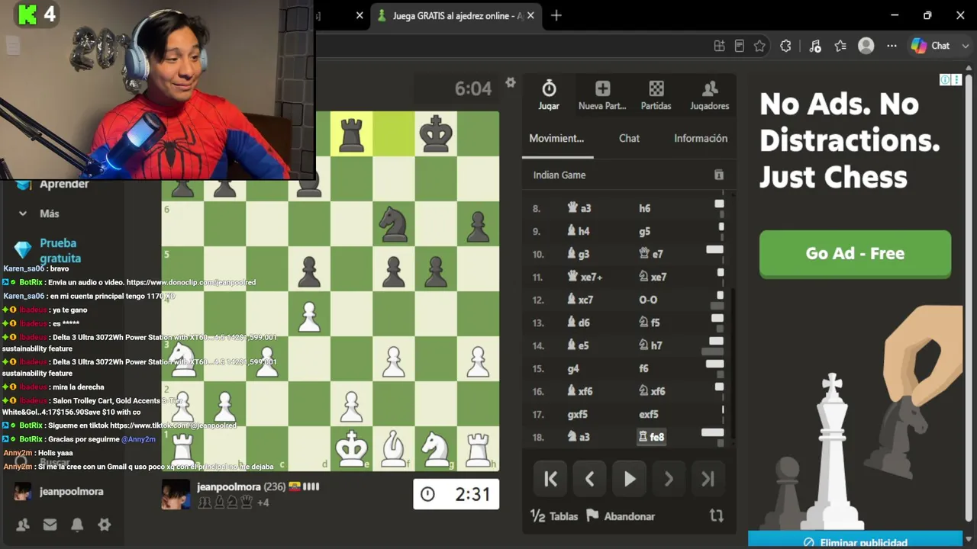Select the white rook on h1
This screenshot has height=549, width=977.
pyautogui.click(x=478, y=448)
